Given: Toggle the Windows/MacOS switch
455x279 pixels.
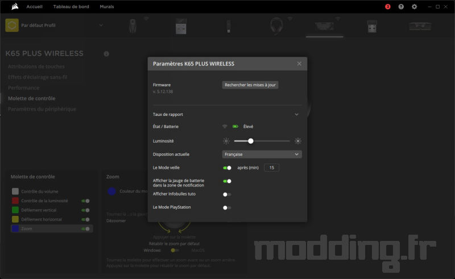Looking at the screenshot, I should pos(175,250).
